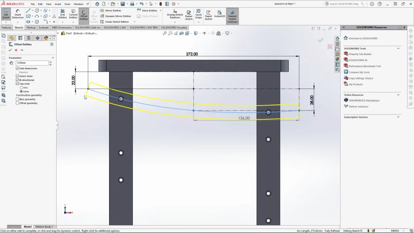Viewport: 414px width, 233px height.
Task: Activate the Rapid Sketch tool
Action: (x=208, y=14)
